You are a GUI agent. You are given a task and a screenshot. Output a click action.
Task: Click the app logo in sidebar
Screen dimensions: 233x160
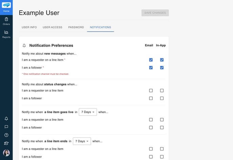6,5
